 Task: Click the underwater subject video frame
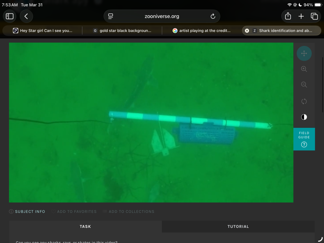tap(151, 123)
